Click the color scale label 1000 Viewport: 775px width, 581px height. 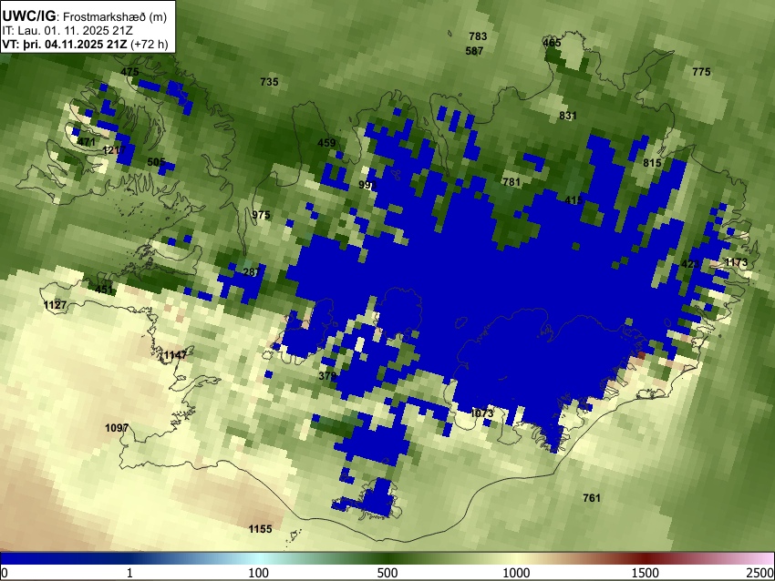[x=516, y=573]
